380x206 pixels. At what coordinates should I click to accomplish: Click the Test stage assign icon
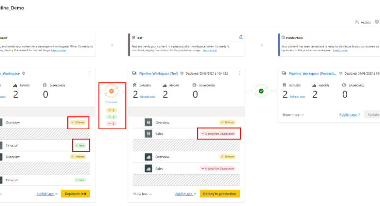pyautogui.click(x=240, y=37)
